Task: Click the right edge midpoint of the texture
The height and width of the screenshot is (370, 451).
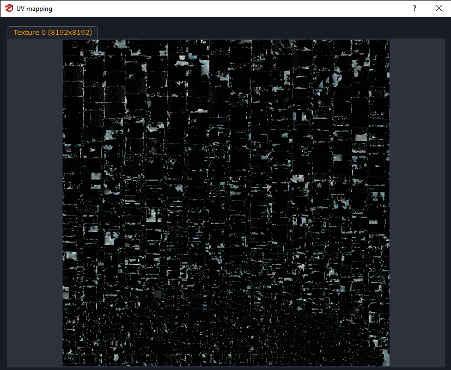Action: 388,203
